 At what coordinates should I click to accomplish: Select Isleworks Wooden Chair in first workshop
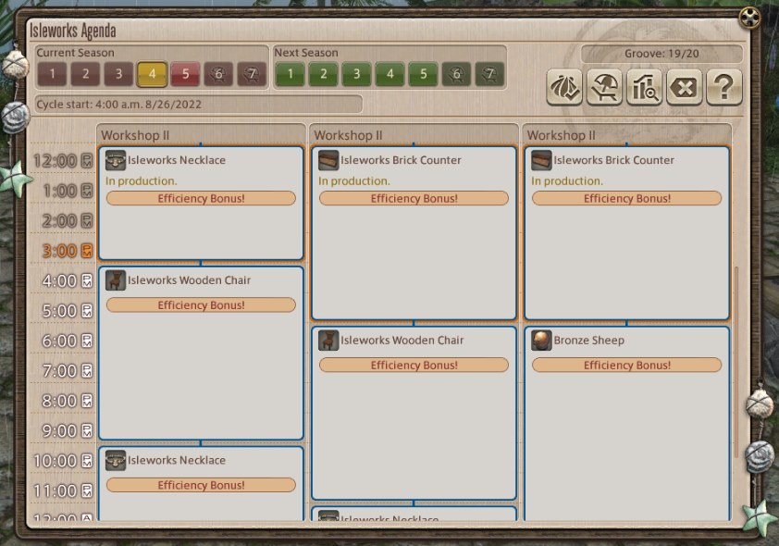tap(201, 354)
